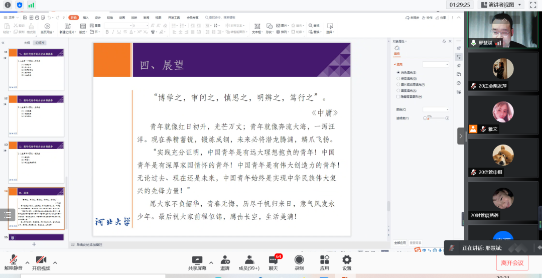Start screen sharing (共享屏幕)

pos(197,261)
